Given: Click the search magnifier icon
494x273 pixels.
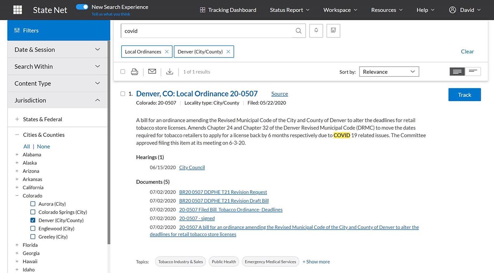Looking at the screenshot, I should 298,31.
